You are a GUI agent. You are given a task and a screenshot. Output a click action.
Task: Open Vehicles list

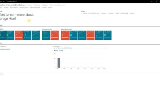50,8
